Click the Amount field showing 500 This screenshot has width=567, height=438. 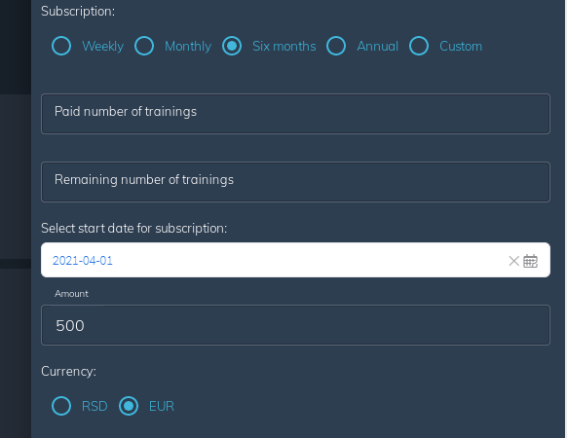point(295,325)
